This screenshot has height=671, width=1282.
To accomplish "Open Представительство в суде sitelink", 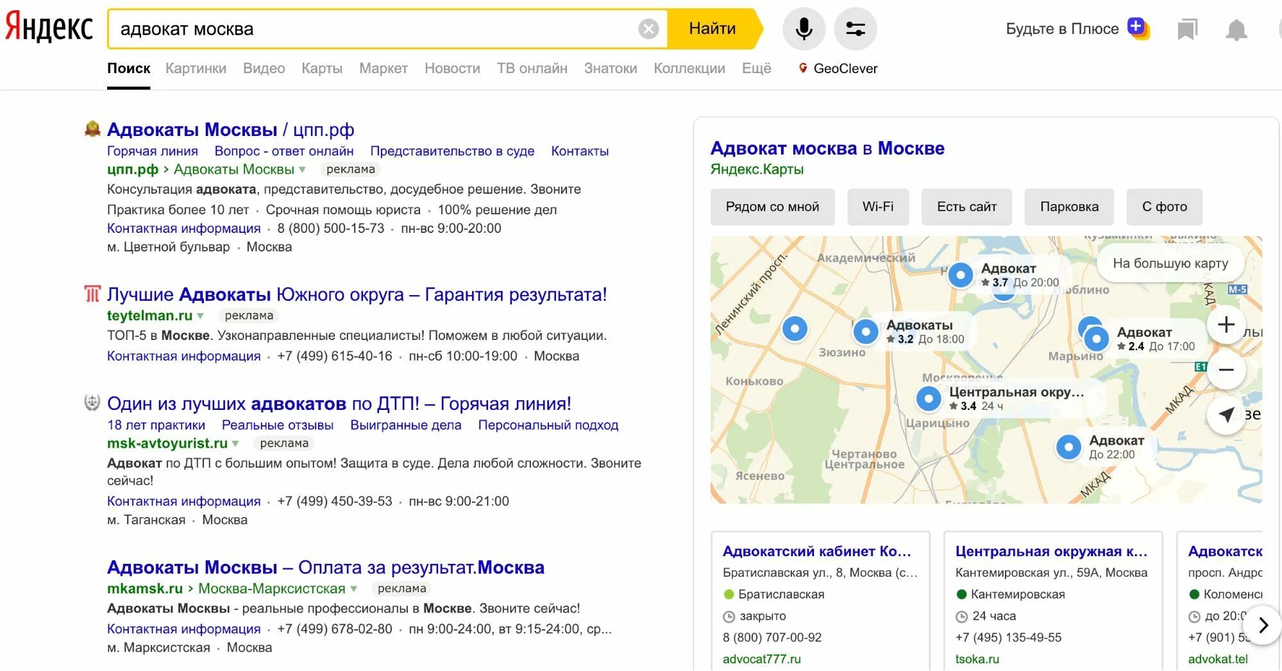I will click(452, 151).
